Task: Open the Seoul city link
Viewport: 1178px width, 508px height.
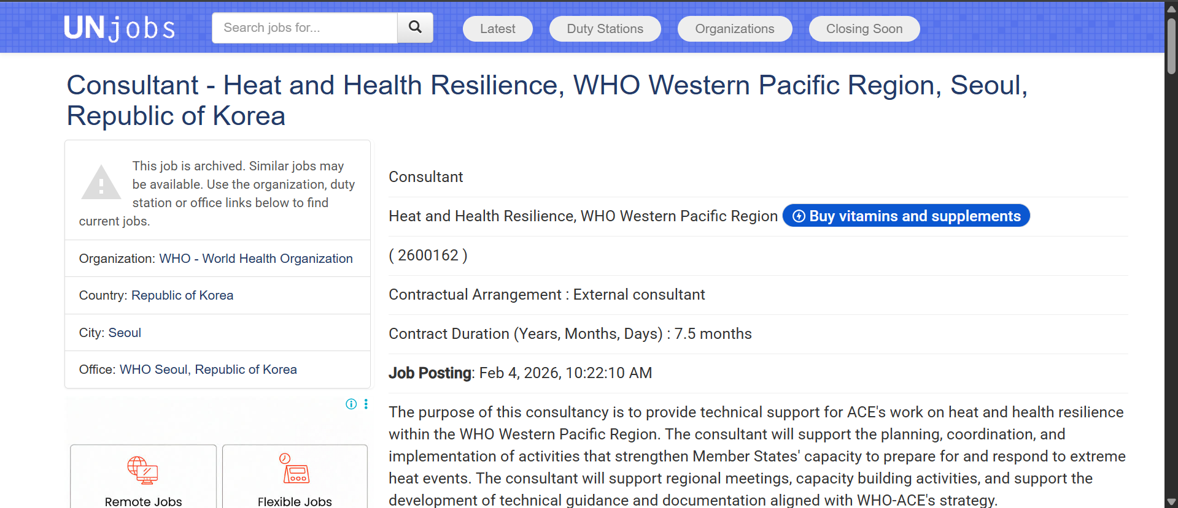Action: click(125, 333)
